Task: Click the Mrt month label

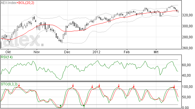Action: click(156, 52)
